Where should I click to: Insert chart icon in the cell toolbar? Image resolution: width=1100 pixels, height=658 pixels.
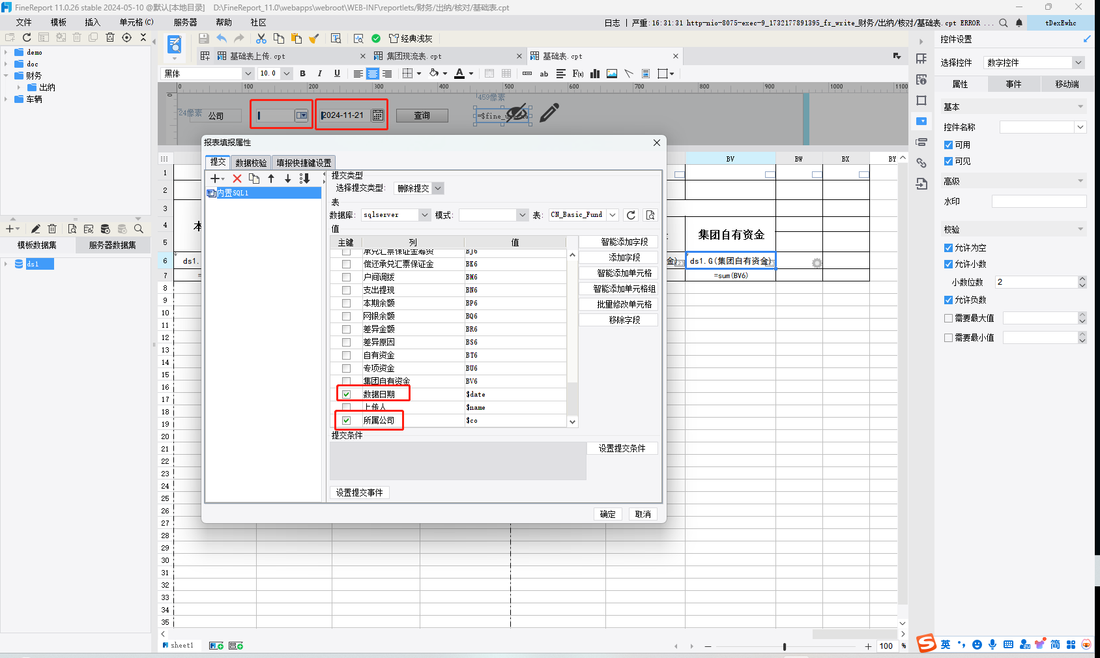(594, 74)
